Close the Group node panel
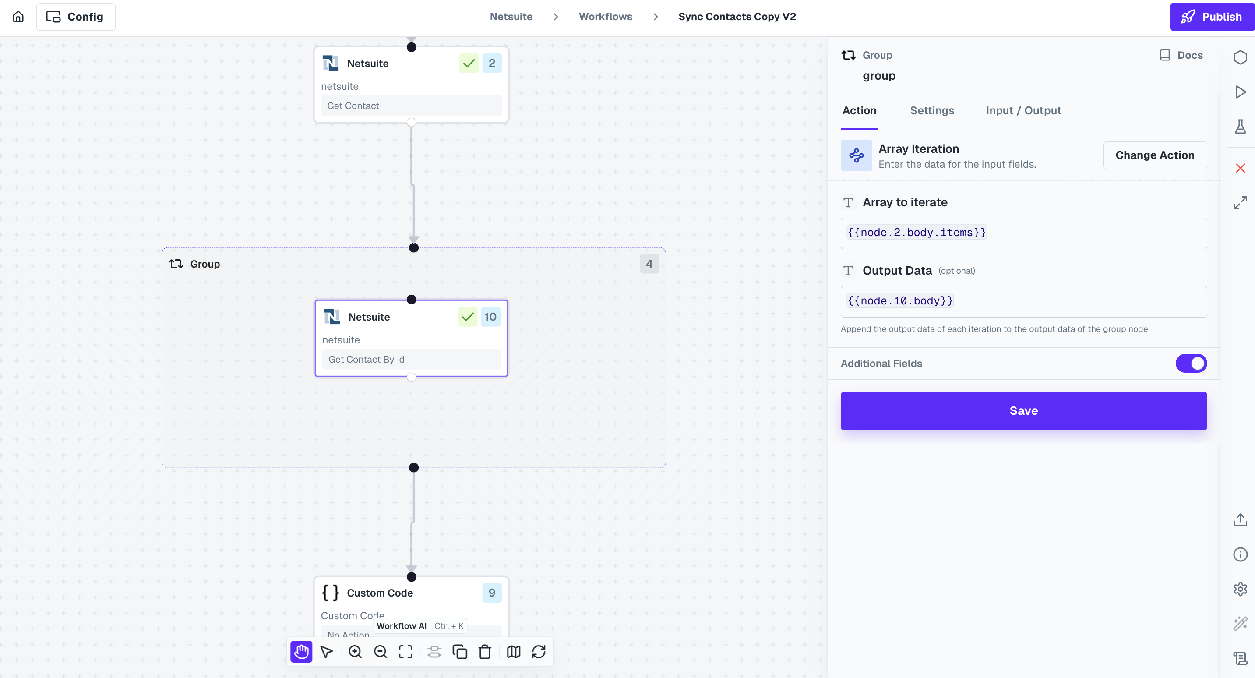Viewport: 1255px width, 678px height. pyautogui.click(x=1240, y=168)
